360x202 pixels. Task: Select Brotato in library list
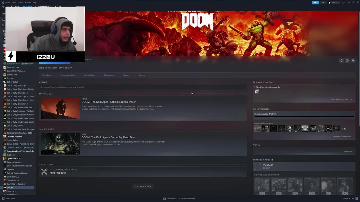[19, 78]
